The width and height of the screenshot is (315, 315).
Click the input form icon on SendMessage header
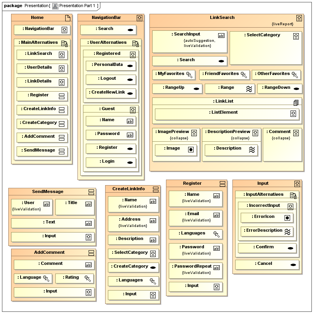pos(91,192)
